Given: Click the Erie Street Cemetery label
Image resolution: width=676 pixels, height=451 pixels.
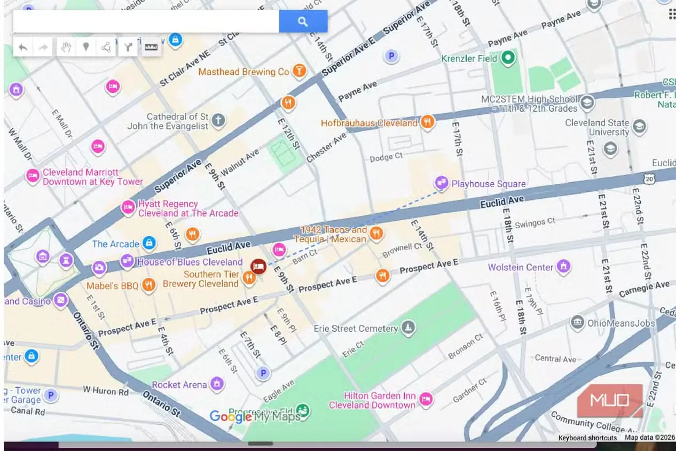Looking at the screenshot, I should pos(356,328).
